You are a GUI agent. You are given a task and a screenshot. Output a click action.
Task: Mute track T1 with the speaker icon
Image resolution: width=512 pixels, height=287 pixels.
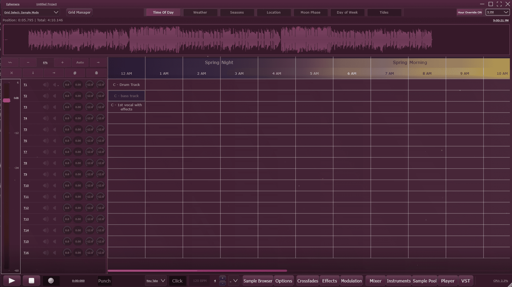click(x=46, y=85)
